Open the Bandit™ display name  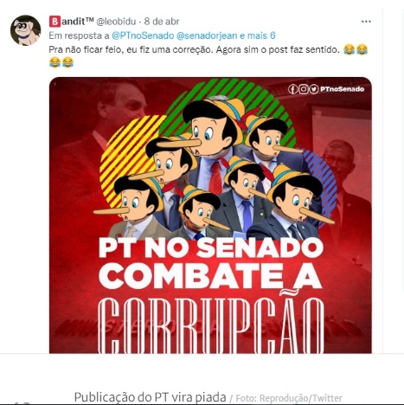pyautogui.click(x=72, y=22)
